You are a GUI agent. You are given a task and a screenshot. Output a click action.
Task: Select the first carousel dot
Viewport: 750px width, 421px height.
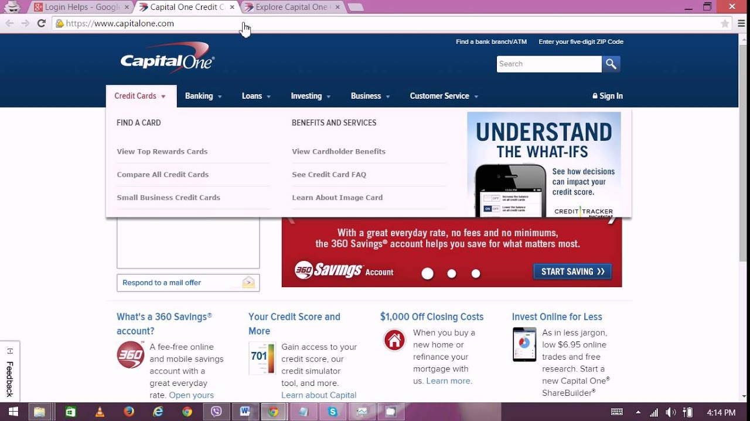click(x=428, y=273)
